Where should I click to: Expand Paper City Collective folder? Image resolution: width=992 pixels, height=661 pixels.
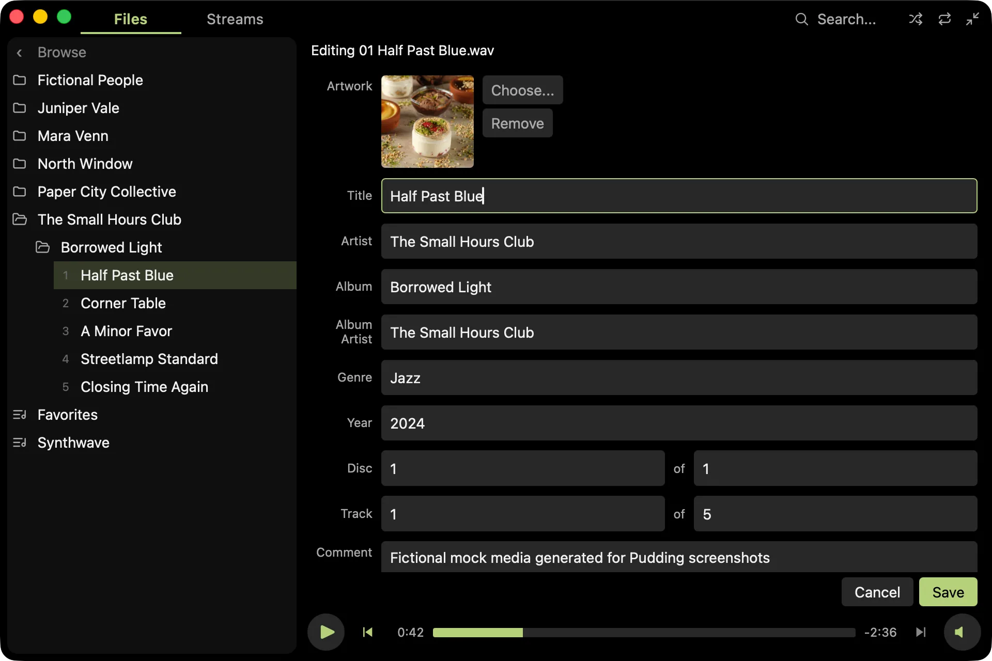[x=152, y=192]
